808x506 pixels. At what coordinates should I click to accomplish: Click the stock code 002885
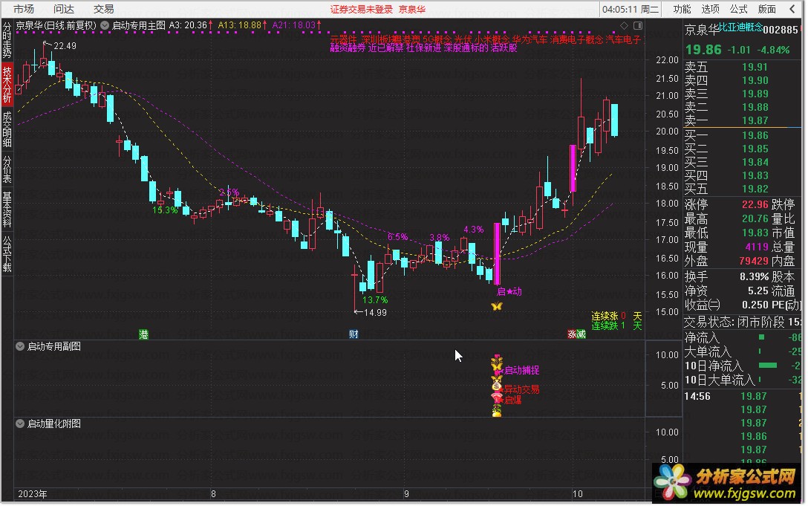pos(781,30)
